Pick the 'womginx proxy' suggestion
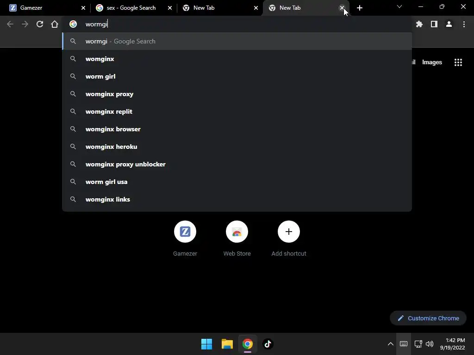Image resolution: width=474 pixels, height=355 pixels. (237, 94)
